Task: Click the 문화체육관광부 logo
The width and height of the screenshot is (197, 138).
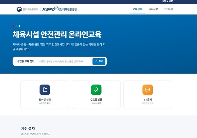Action: (x=27, y=9)
